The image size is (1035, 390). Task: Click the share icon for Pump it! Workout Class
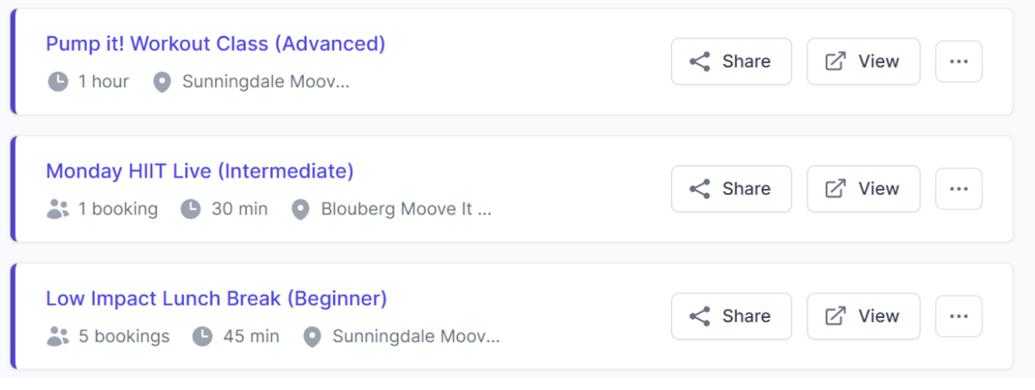(699, 61)
